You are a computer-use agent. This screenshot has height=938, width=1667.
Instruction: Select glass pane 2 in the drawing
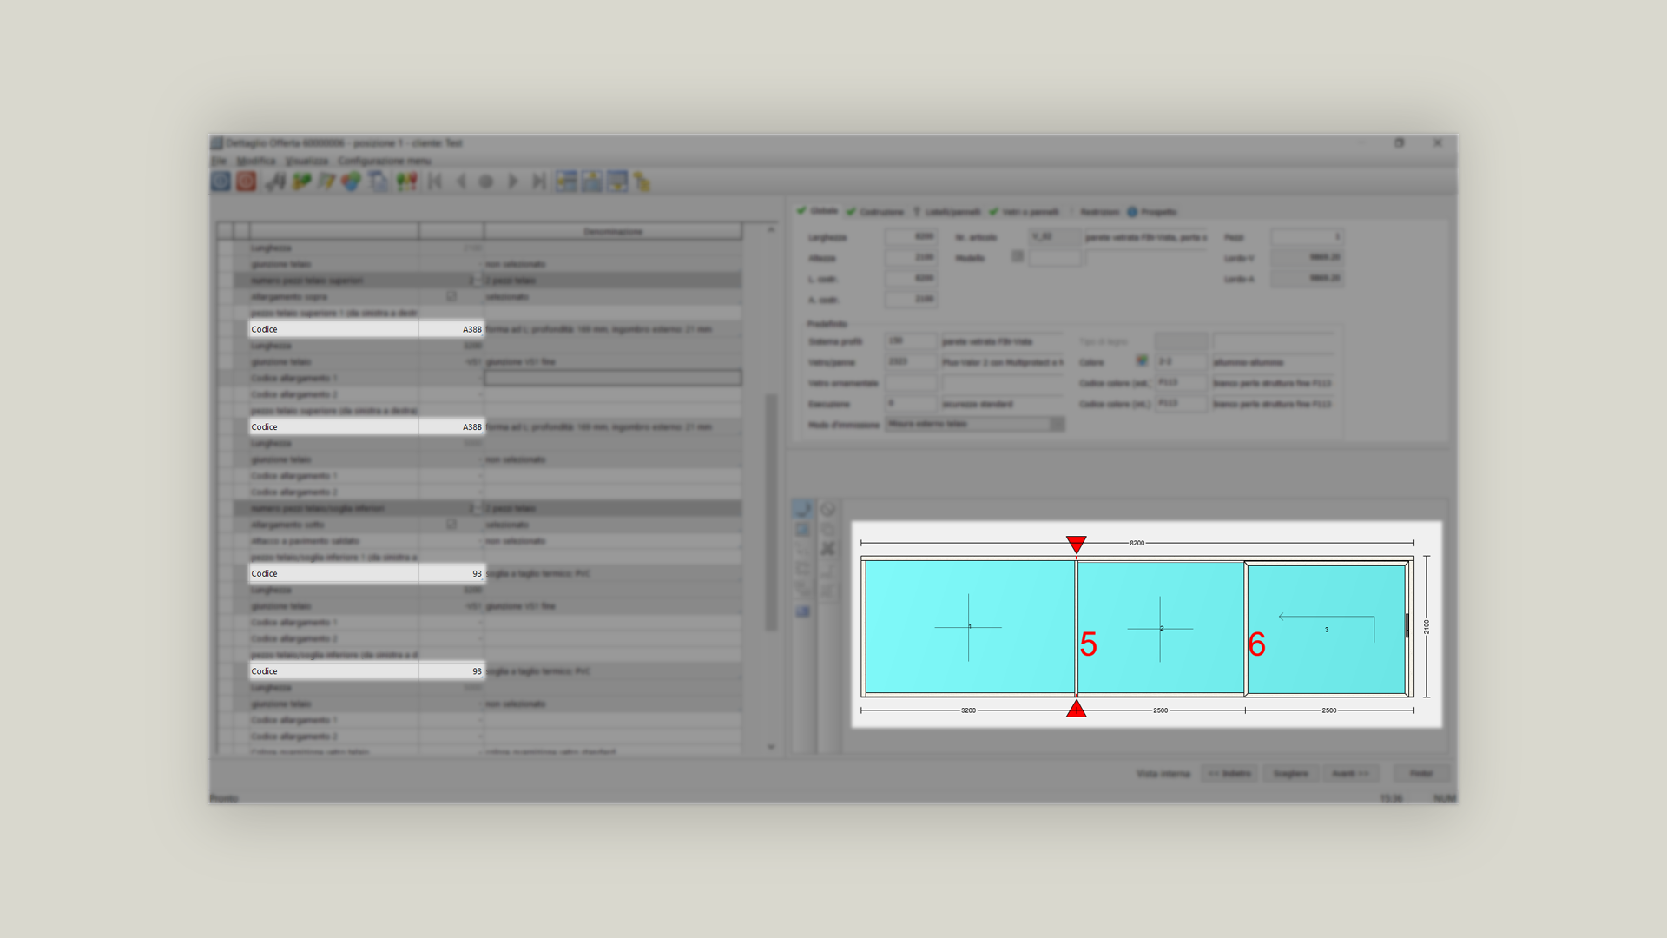pyautogui.click(x=1161, y=627)
